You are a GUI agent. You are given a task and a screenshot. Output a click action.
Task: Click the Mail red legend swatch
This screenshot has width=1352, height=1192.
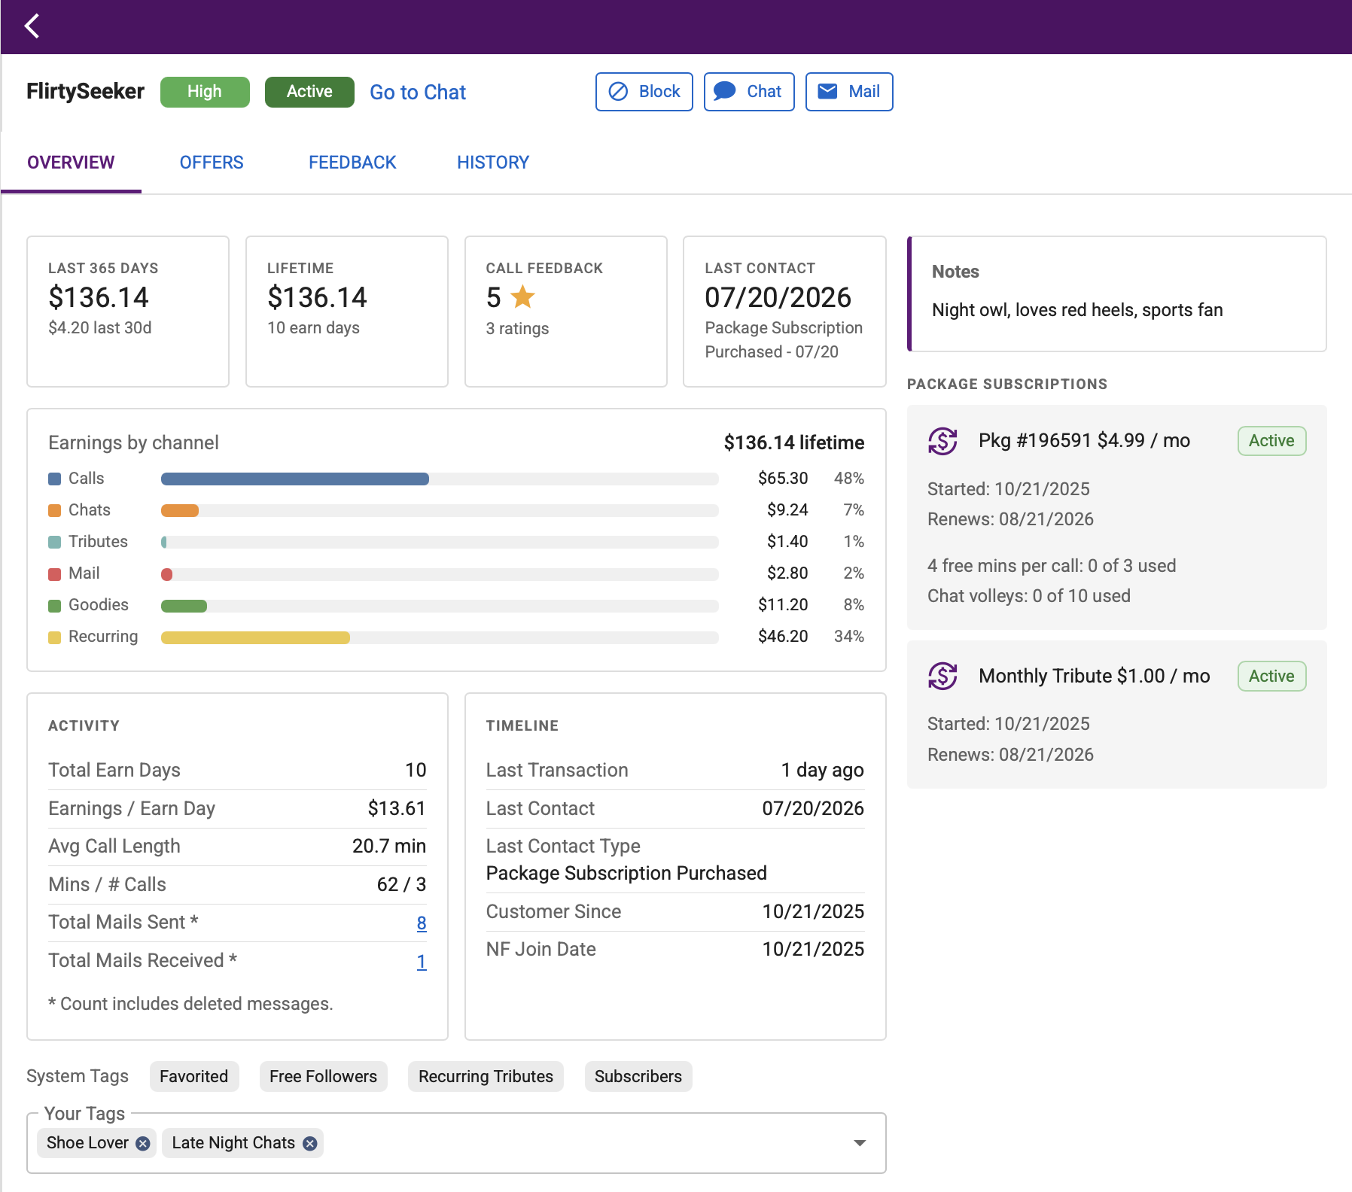pyautogui.click(x=54, y=573)
